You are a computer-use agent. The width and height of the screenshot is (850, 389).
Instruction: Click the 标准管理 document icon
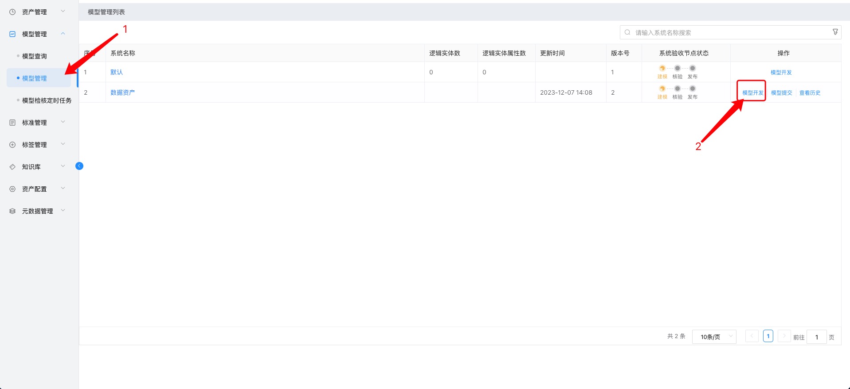click(x=12, y=123)
